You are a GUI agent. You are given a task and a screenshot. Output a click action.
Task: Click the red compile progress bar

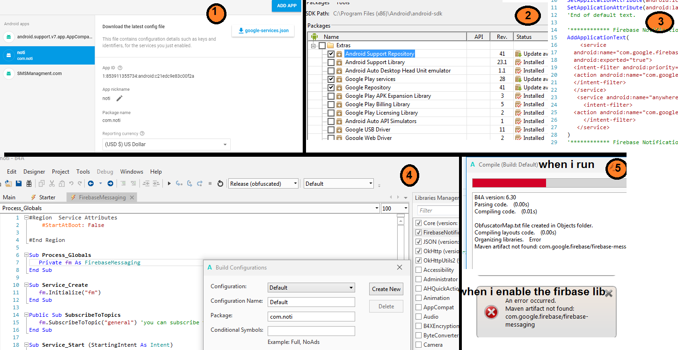tap(509, 183)
